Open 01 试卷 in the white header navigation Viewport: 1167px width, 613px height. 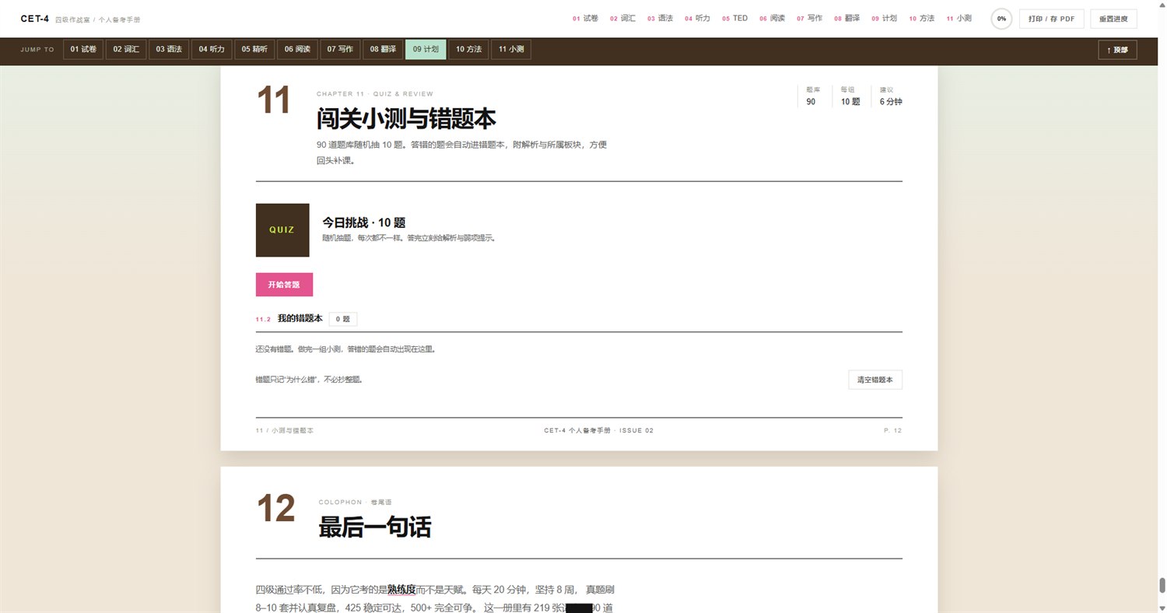[x=585, y=18]
